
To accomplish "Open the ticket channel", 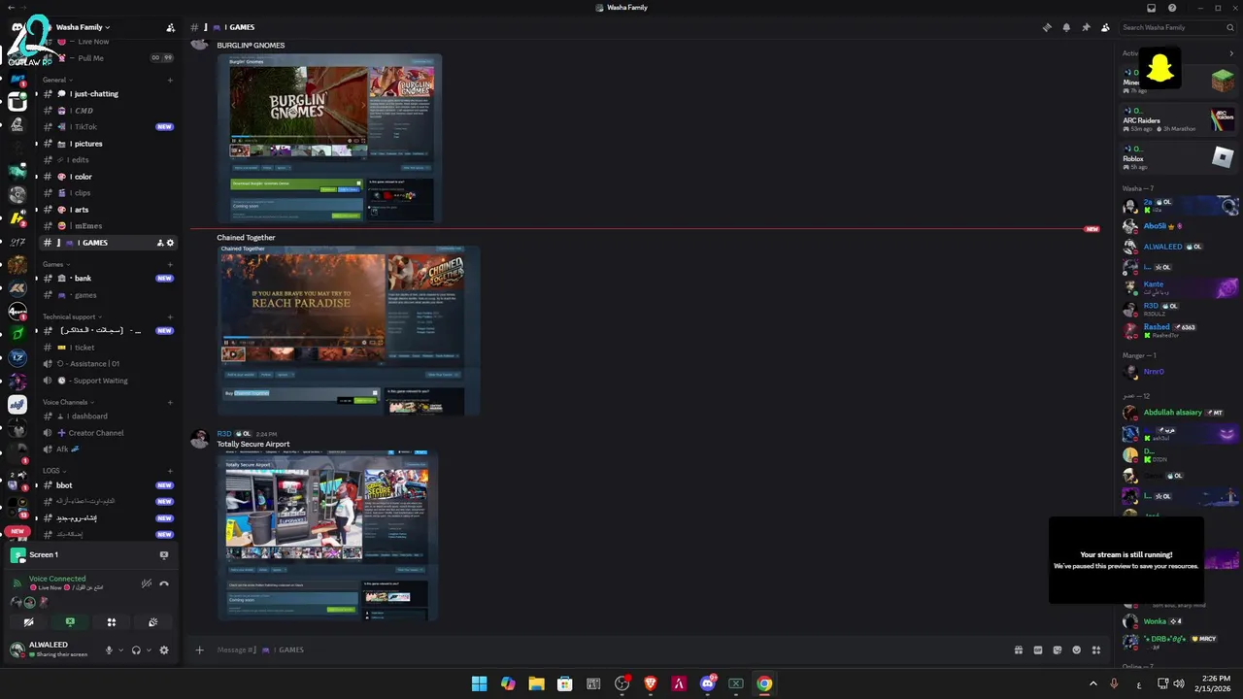I will click(108, 348).
